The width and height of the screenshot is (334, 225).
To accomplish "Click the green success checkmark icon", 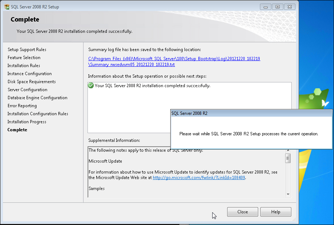I will tap(91, 86).
